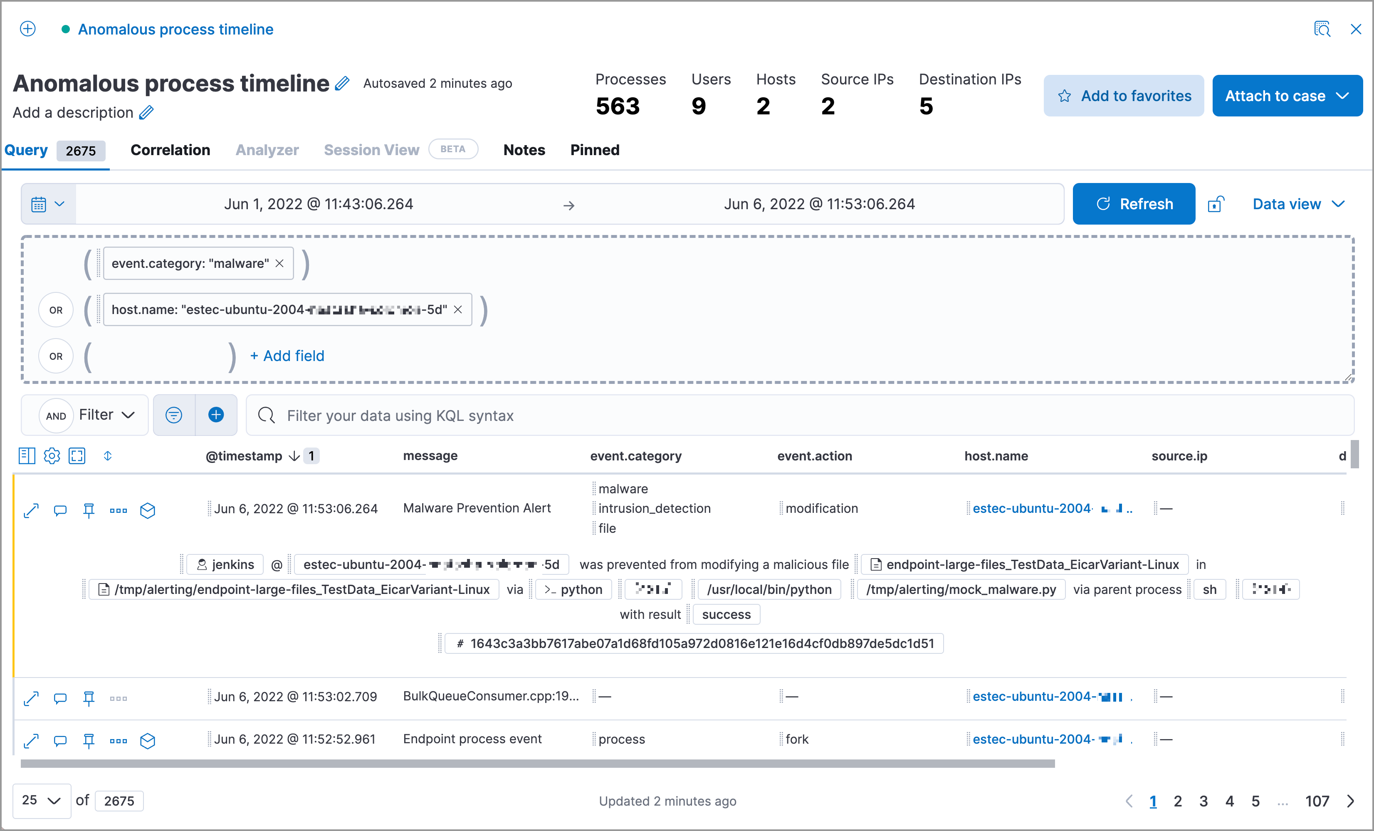Toggle the date picker calendar icon

click(46, 204)
